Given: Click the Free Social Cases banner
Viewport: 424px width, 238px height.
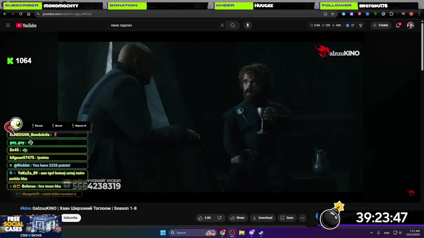Looking at the screenshot, I should coord(30,226).
